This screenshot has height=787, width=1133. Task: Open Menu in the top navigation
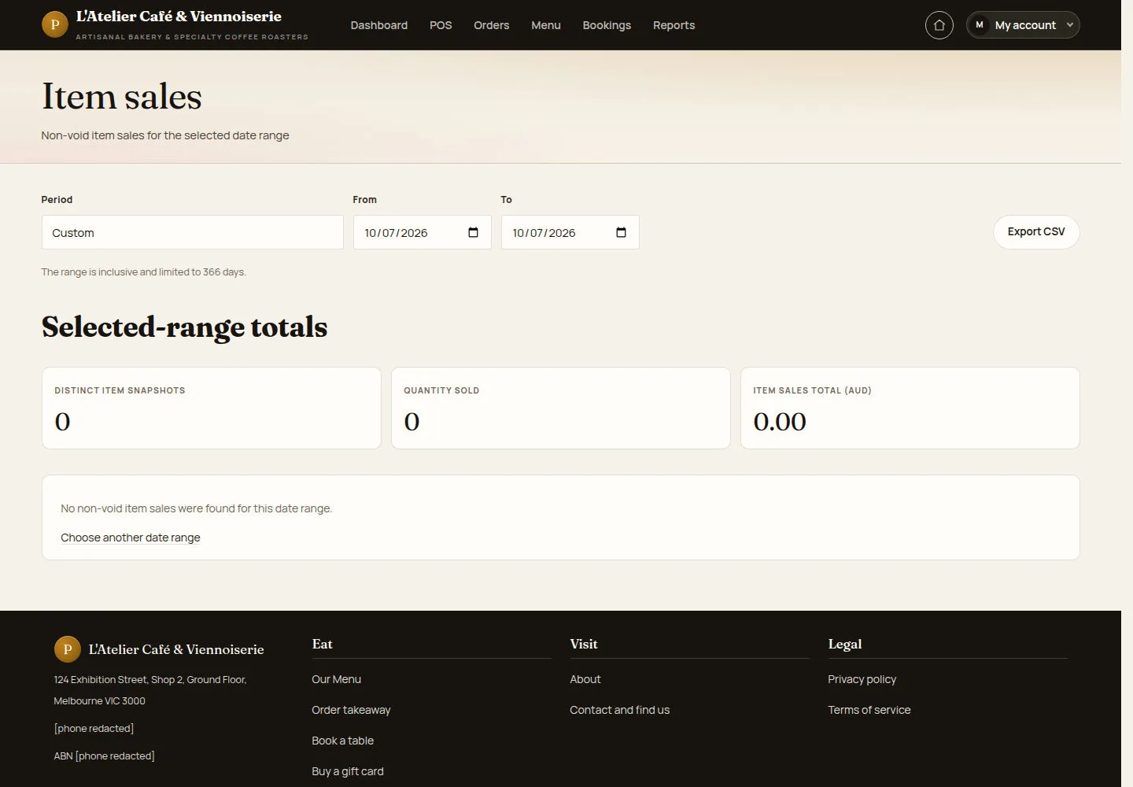point(546,25)
